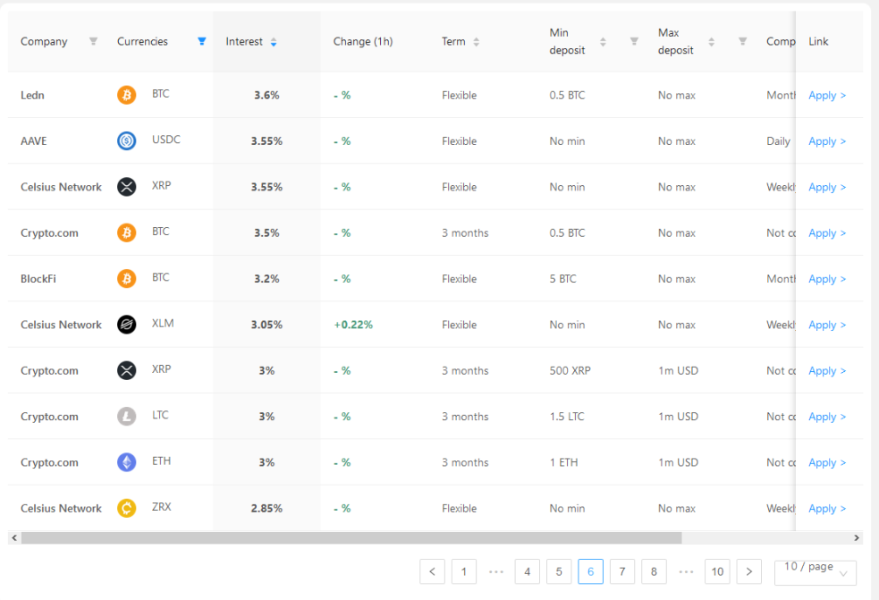Click the AAVE company name
Image resolution: width=879 pixels, height=600 pixels.
[x=34, y=141]
